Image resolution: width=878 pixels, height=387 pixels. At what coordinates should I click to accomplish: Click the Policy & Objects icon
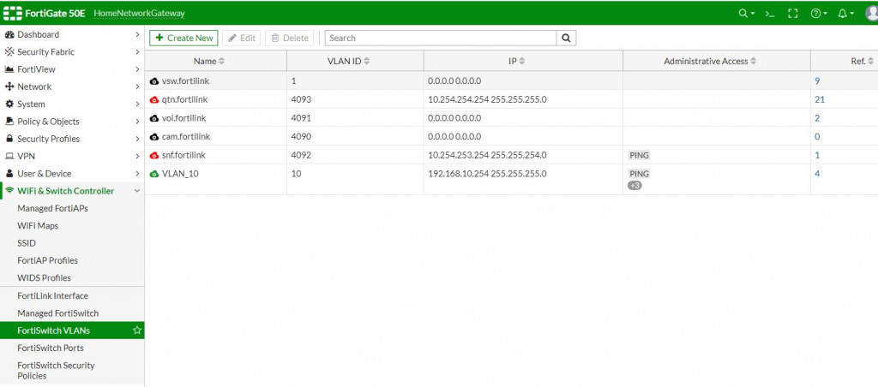pos(9,122)
